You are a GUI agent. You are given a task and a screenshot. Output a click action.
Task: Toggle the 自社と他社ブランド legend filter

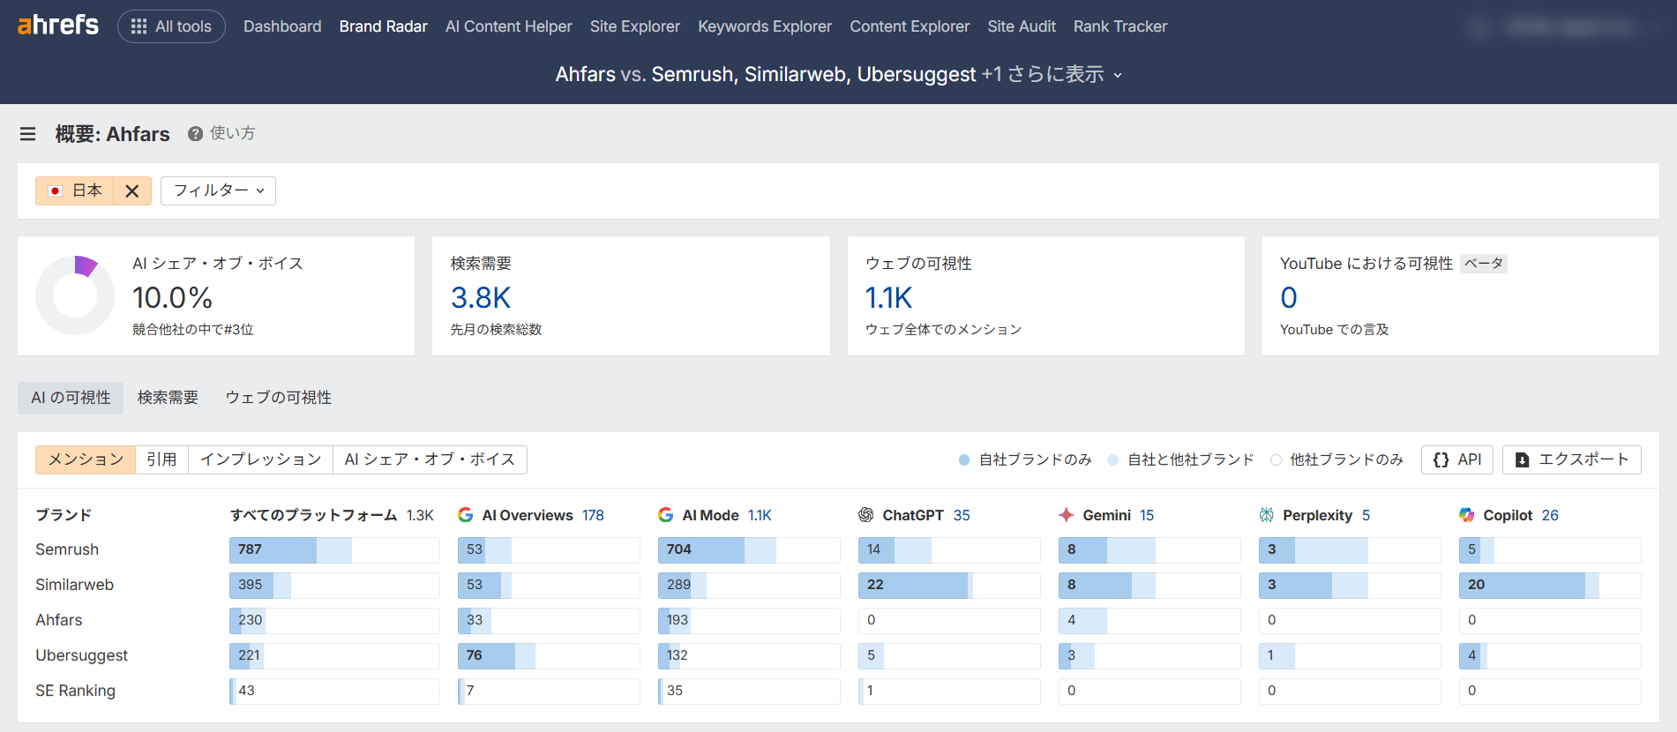point(1180,459)
